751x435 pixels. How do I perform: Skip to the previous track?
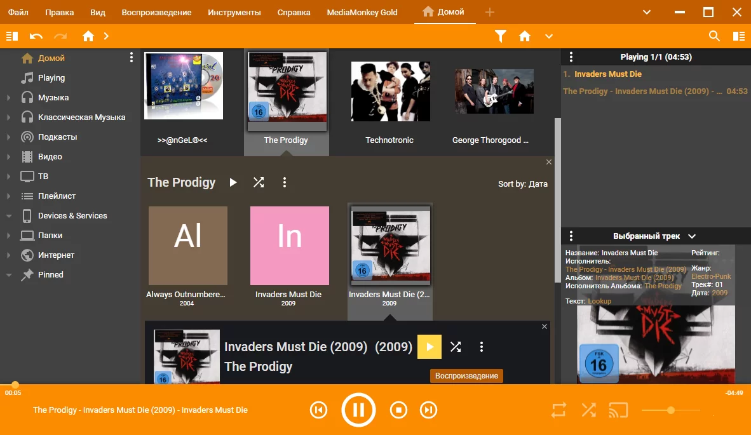(318, 410)
